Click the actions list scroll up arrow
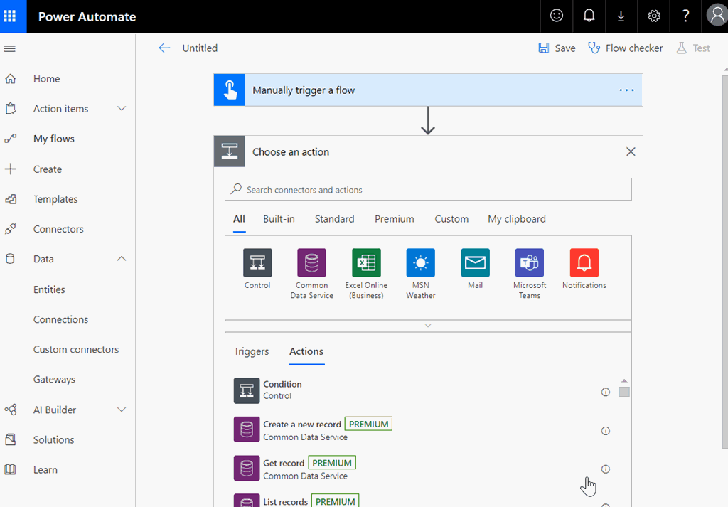The height and width of the screenshot is (507, 728). (624, 380)
